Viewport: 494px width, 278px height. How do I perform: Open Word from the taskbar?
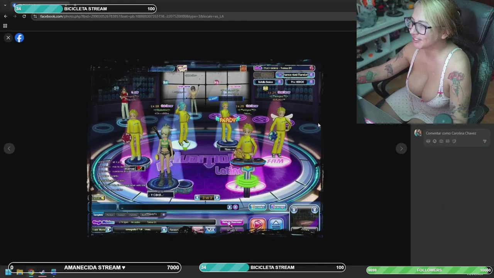pyautogui.click(x=54, y=273)
